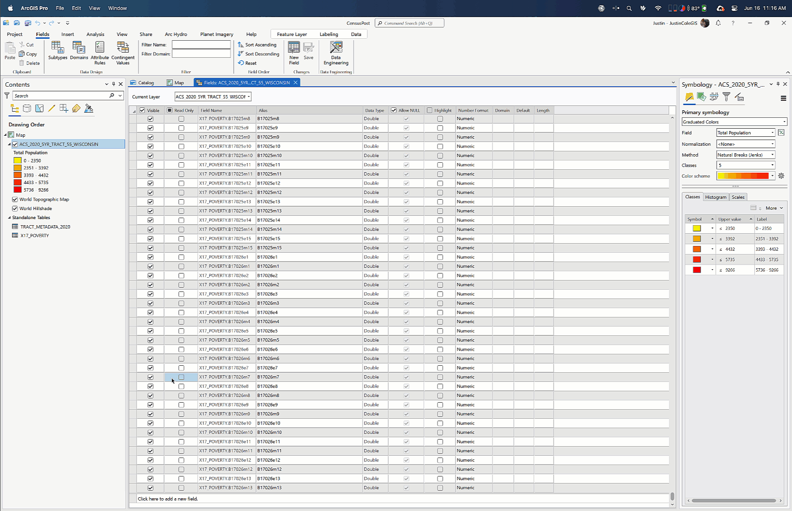Add a New Field using the ribbon
This screenshot has height=511, width=792.
pyautogui.click(x=294, y=51)
